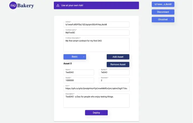Expand the Ghostnet network dropdown arrow
Viewport: 193px width, 123px height.
pos(172,20)
